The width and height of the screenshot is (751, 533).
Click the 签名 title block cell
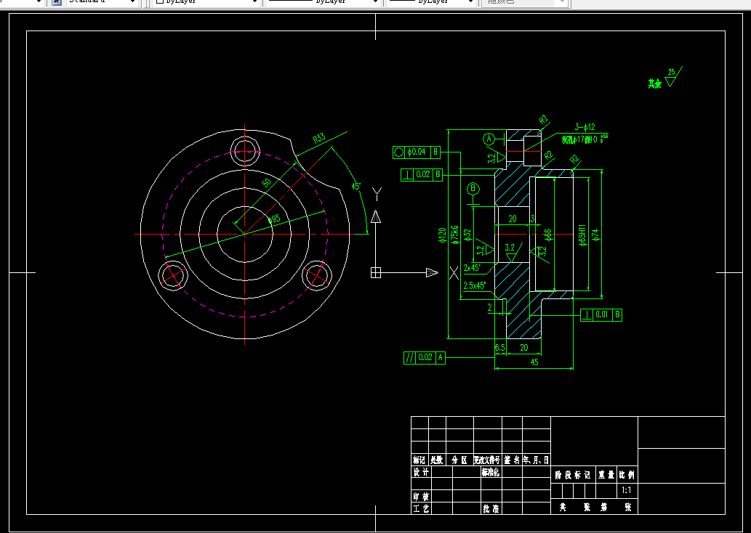(x=512, y=460)
